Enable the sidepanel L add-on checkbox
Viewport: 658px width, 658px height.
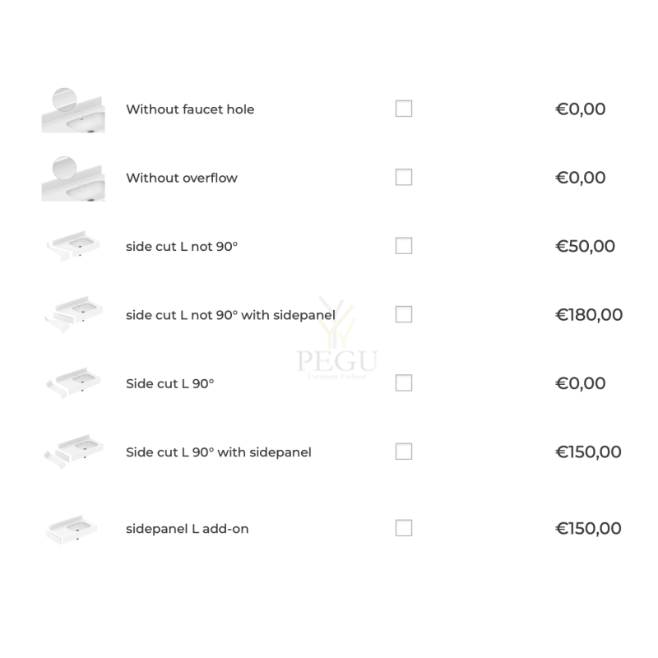(x=403, y=528)
